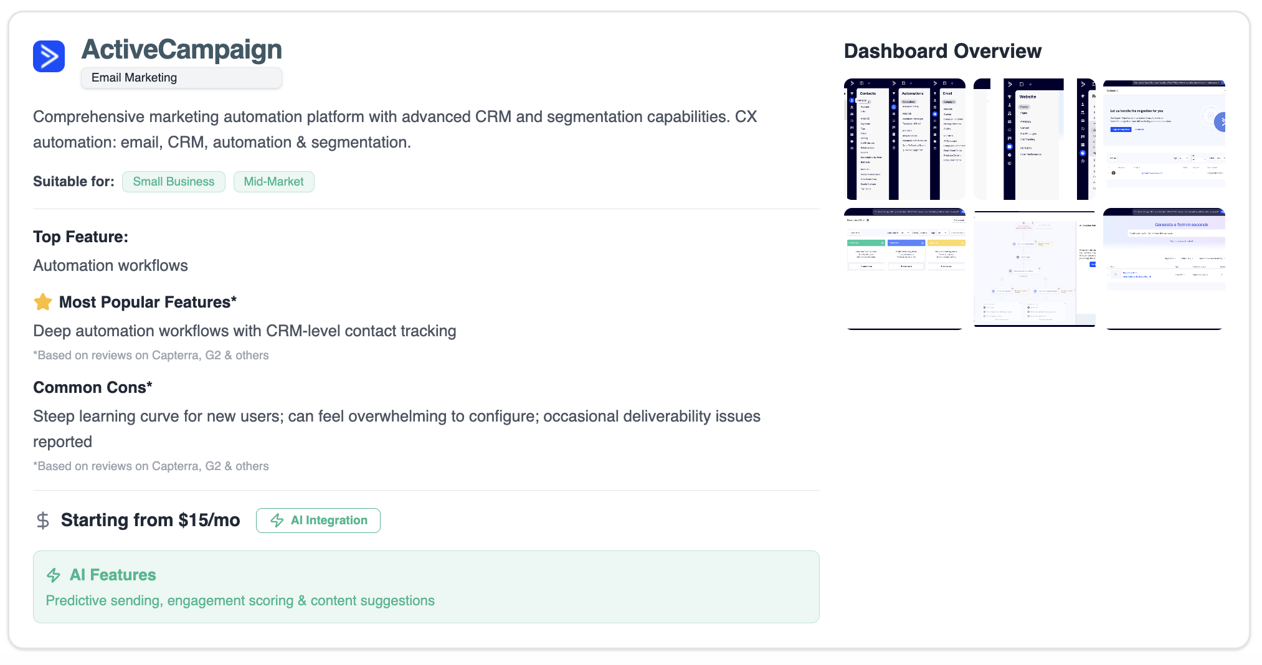
Task: Click the Capterra reviews disclaimer link
Action: [151, 355]
